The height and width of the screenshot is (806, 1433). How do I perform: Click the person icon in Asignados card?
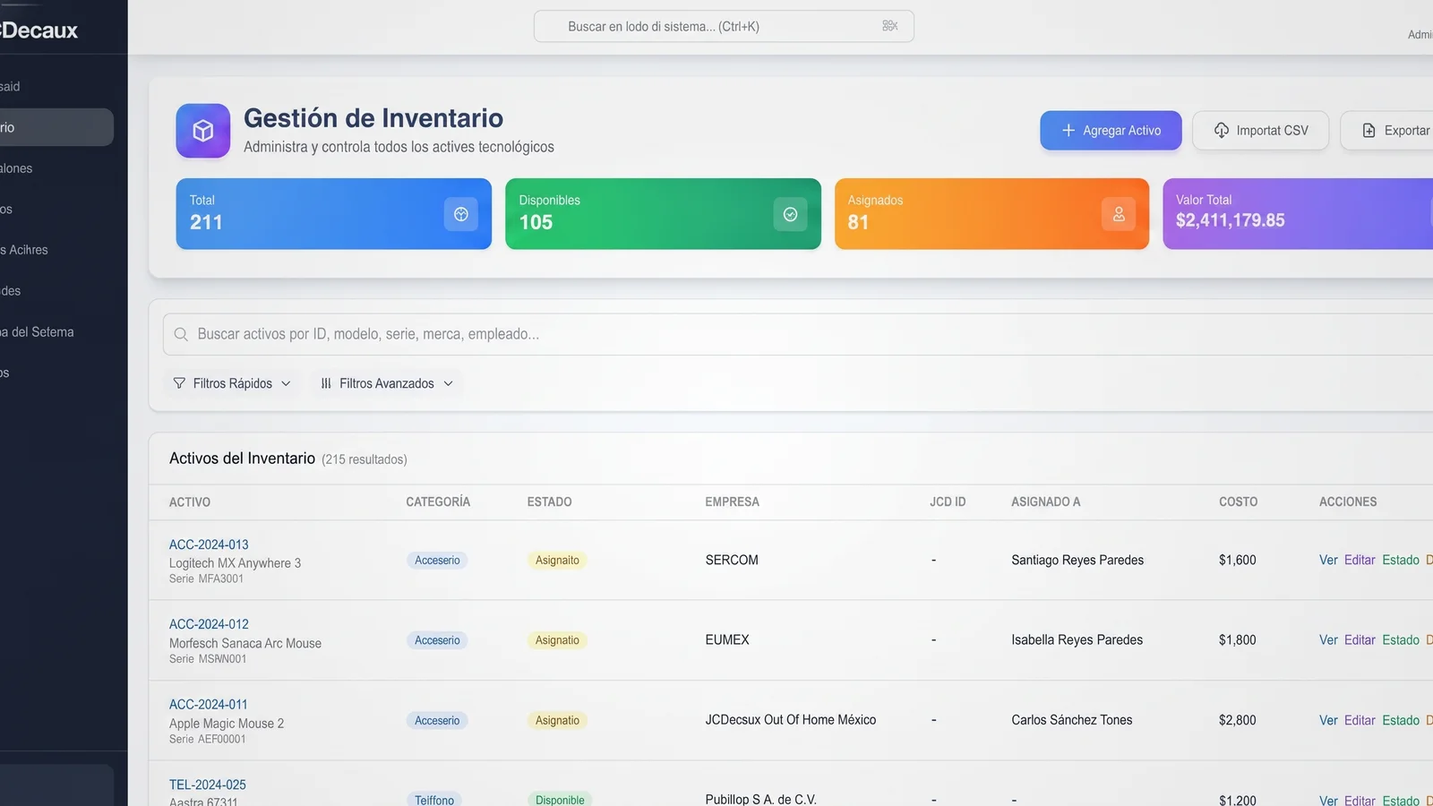point(1119,214)
